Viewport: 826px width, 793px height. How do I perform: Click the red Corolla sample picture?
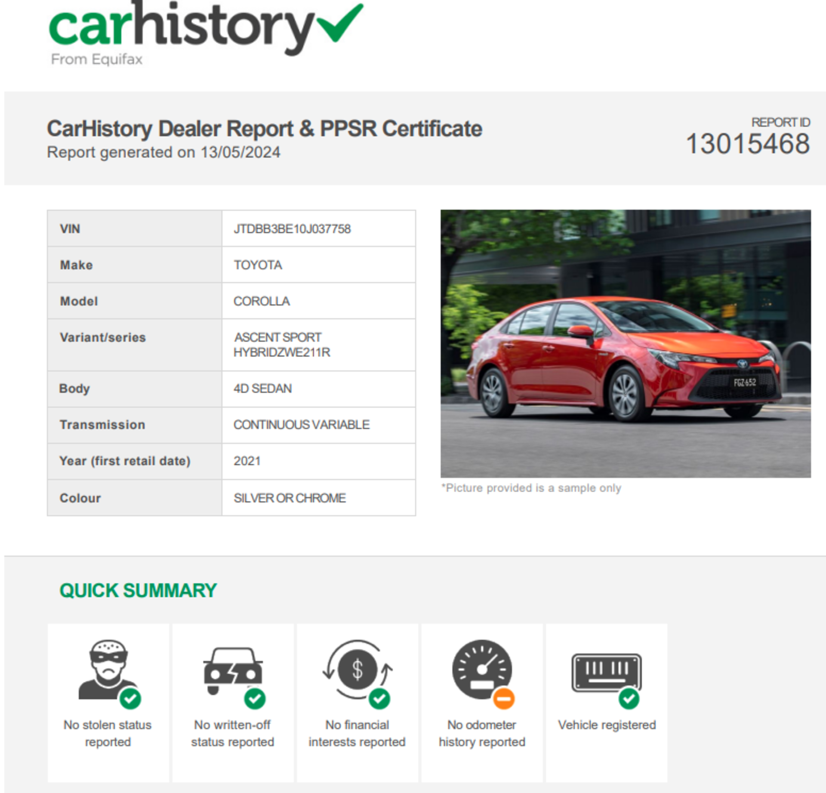[625, 343]
